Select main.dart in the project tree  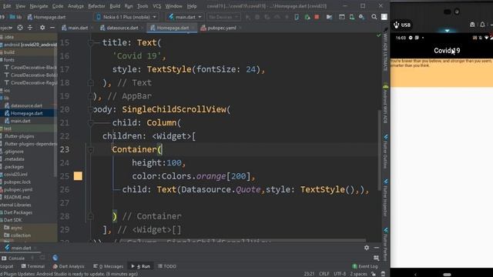(20, 121)
